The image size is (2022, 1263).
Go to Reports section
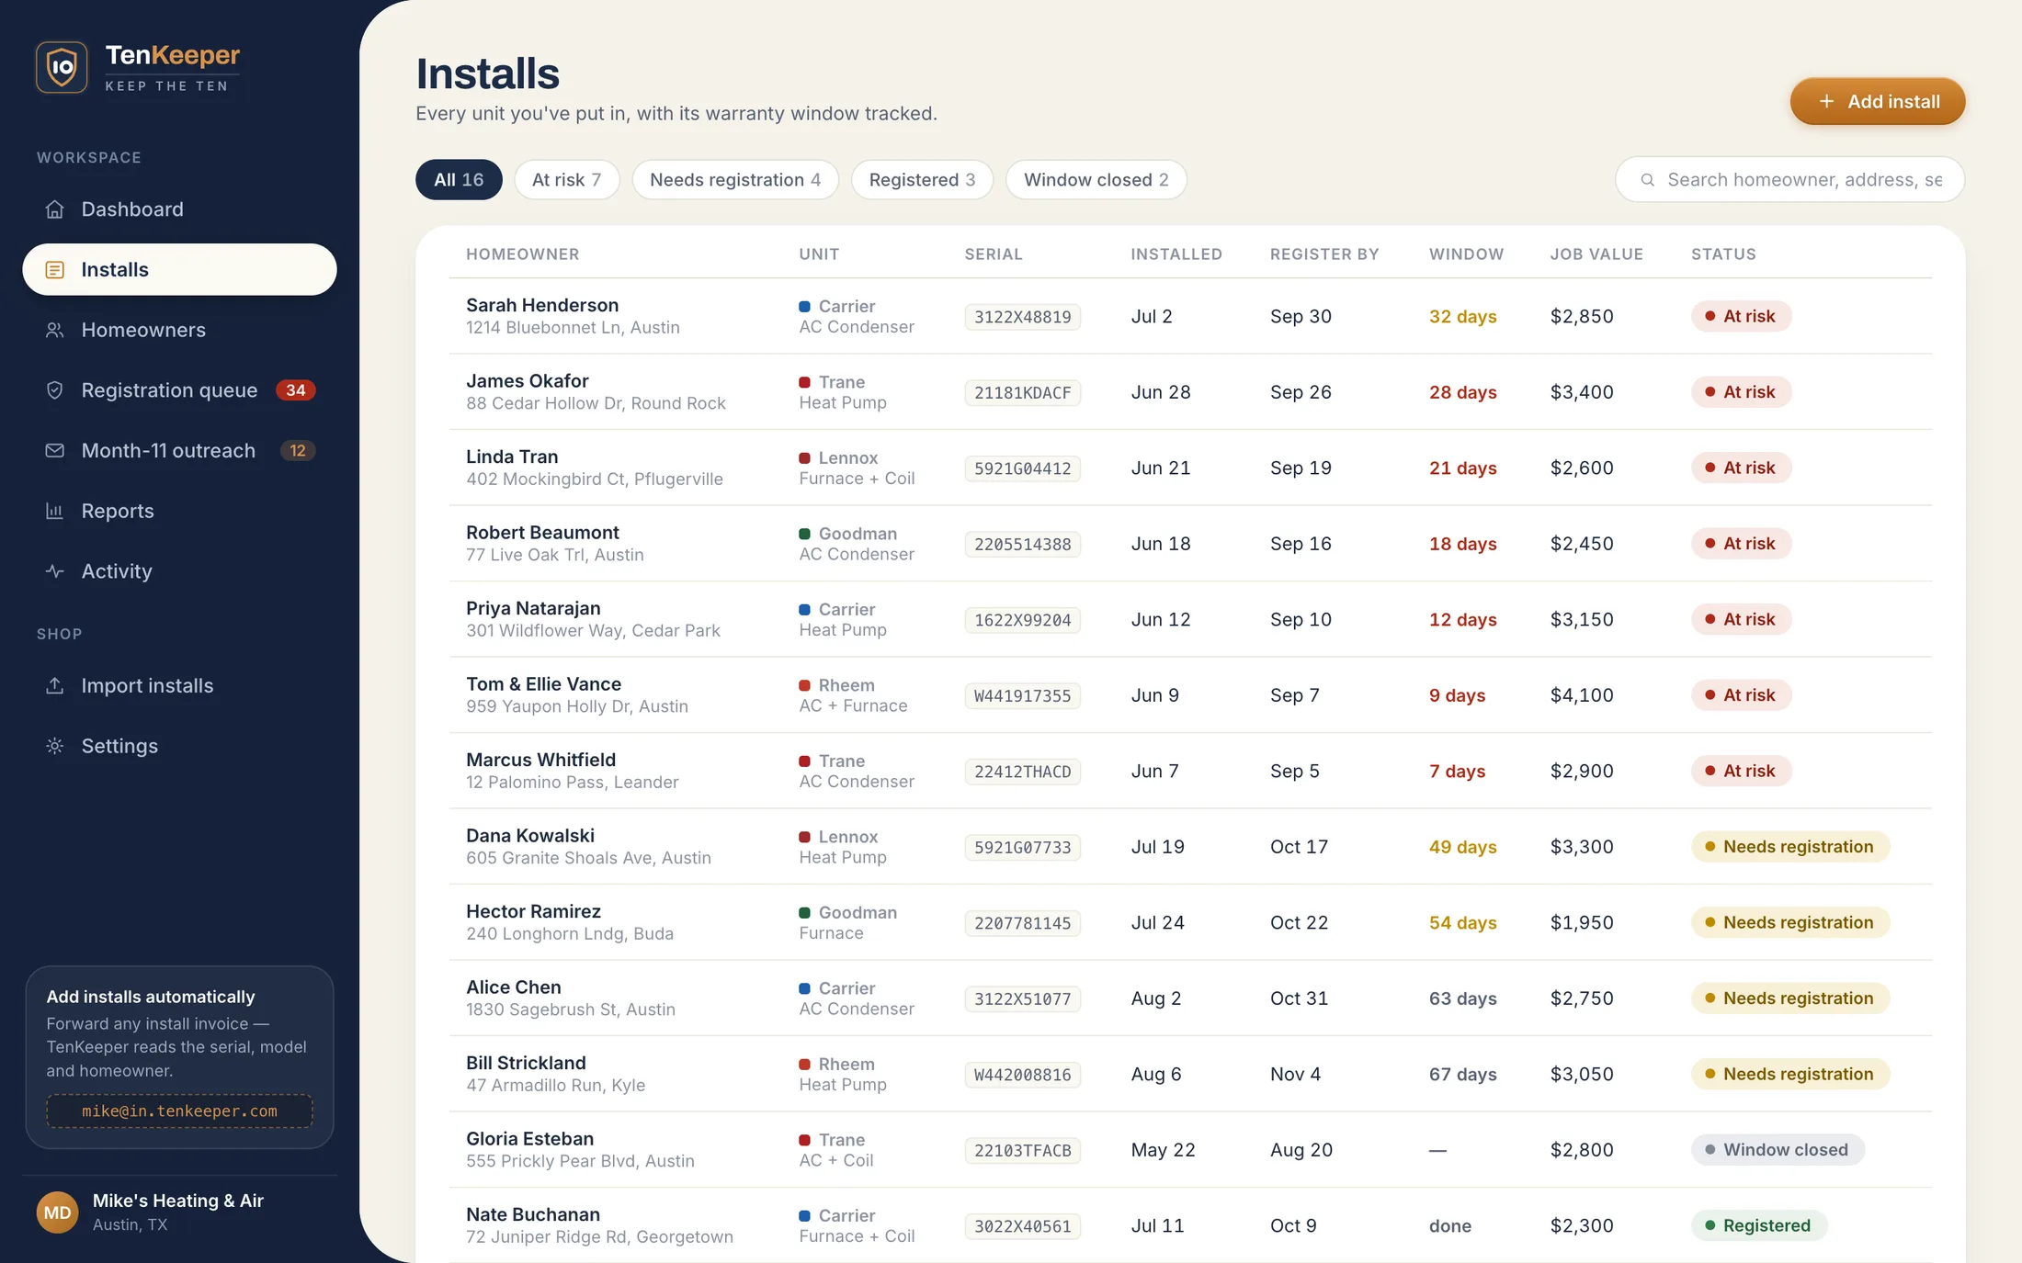coord(179,511)
